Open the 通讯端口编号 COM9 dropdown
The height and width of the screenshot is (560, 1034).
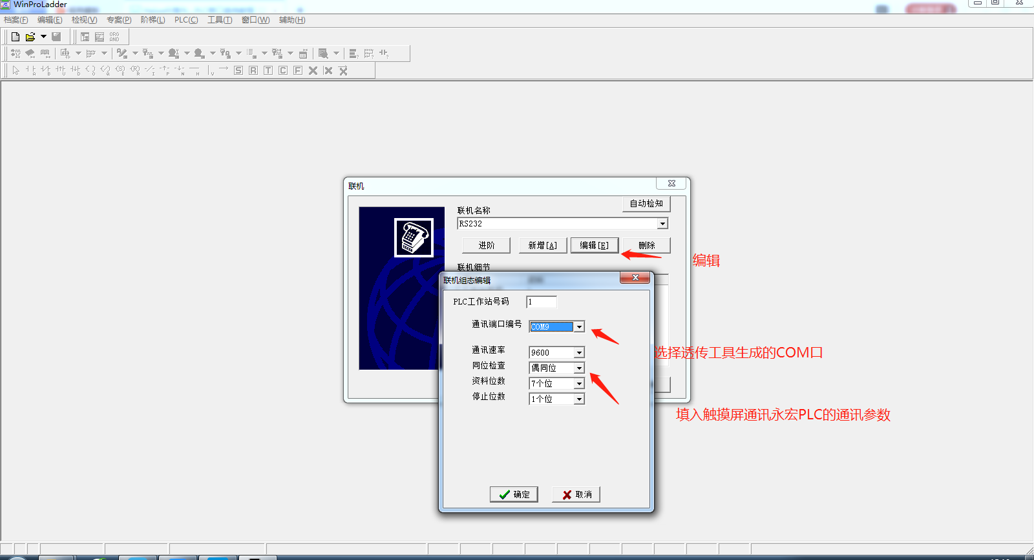click(x=579, y=327)
